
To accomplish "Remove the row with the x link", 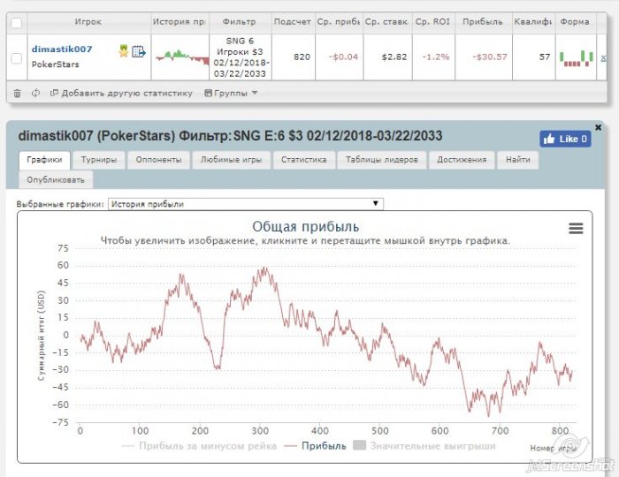I will 603,57.
